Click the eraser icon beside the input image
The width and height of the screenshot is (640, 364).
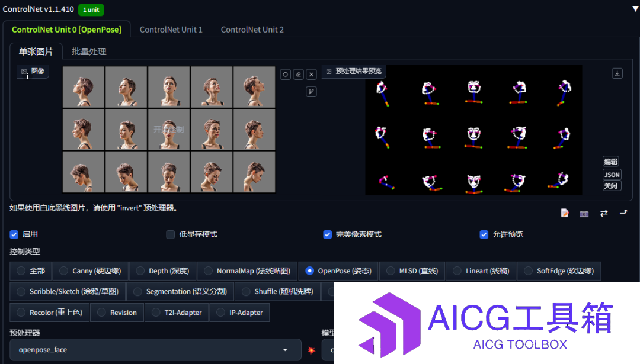click(x=298, y=75)
